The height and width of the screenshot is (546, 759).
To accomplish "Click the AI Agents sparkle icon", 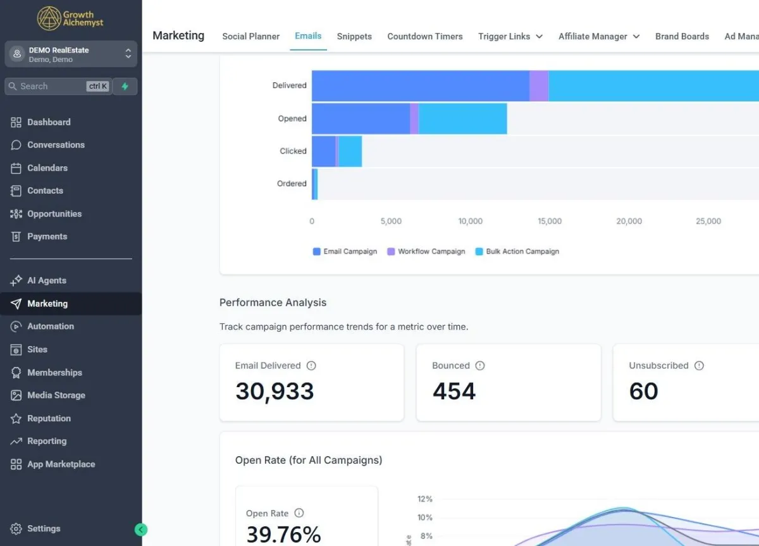I will pyautogui.click(x=16, y=281).
